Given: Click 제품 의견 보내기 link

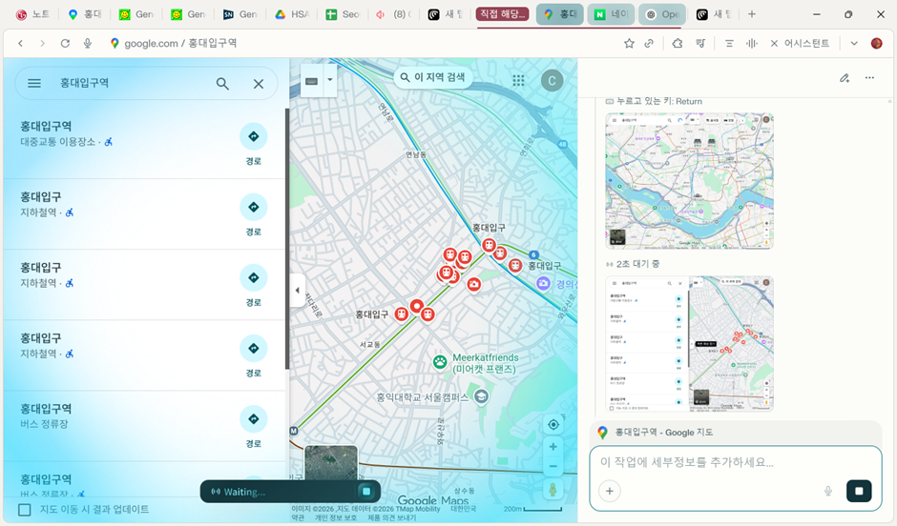Looking at the screenshot, I should click(x=392, y=517).
